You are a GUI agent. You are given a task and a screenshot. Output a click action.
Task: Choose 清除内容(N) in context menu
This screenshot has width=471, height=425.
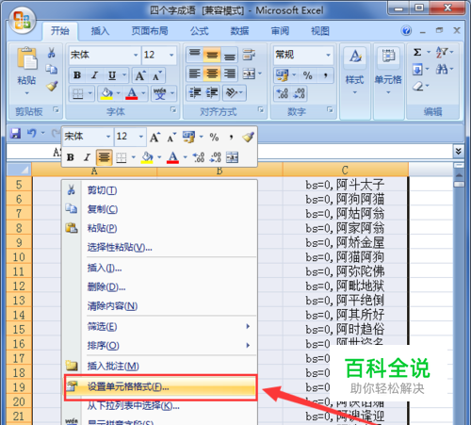pyautogui.click(x=160, y=306)
